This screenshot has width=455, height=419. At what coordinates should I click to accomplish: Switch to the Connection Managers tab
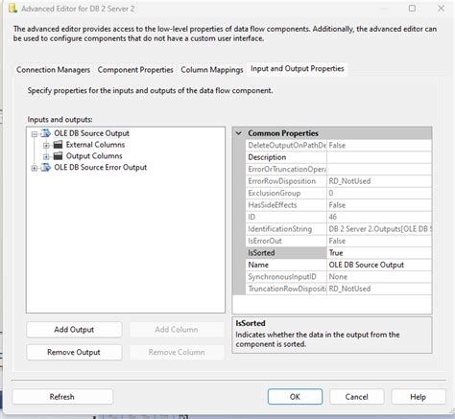coord(53,70)
